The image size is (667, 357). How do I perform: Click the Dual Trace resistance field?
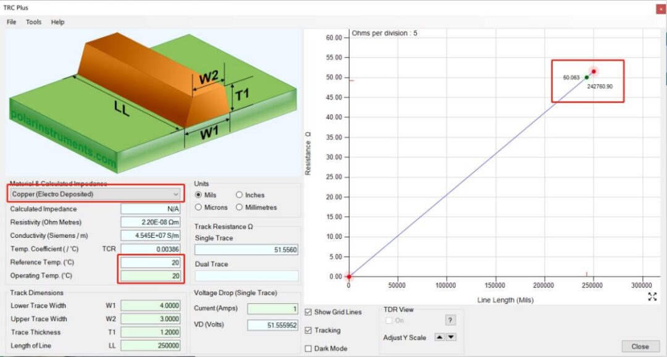click(246, 275)
